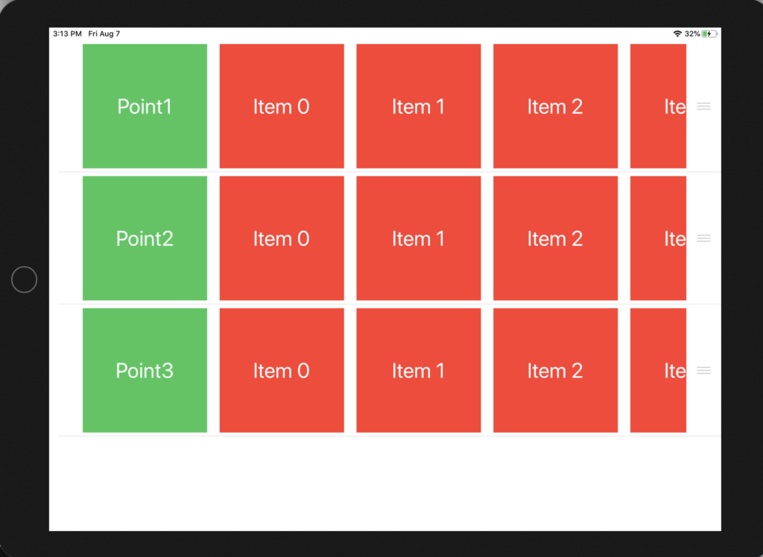This screenshot has width=763, height=557.
Task: Select the green Point3 tile
Action: (x=145, y=371)
